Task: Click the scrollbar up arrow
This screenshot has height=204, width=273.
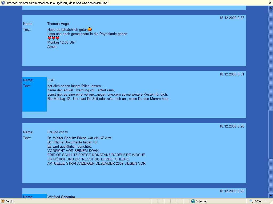Action: (x=271, y=8)
